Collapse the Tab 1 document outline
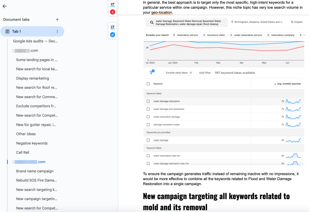Viewport: 309px width, 212px height. [x=7, y=31]
